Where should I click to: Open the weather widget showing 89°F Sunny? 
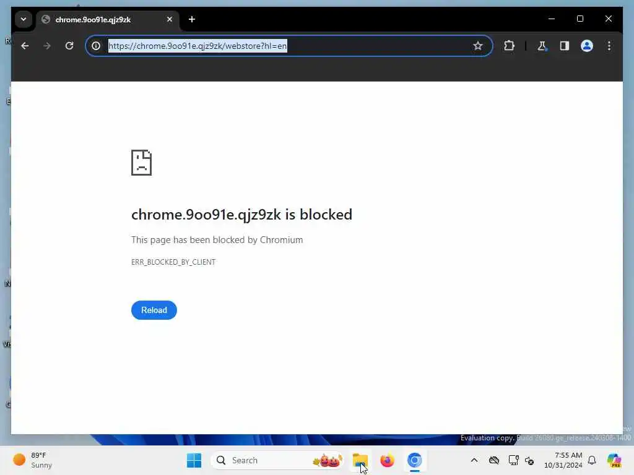(x=33, y=460)
